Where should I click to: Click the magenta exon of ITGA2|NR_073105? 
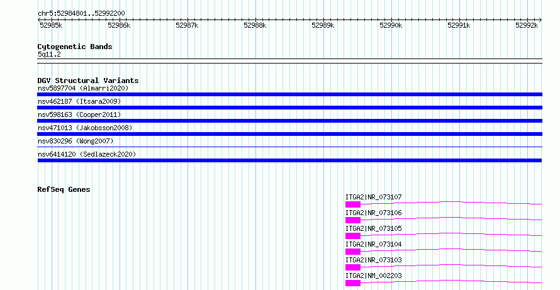353,236
